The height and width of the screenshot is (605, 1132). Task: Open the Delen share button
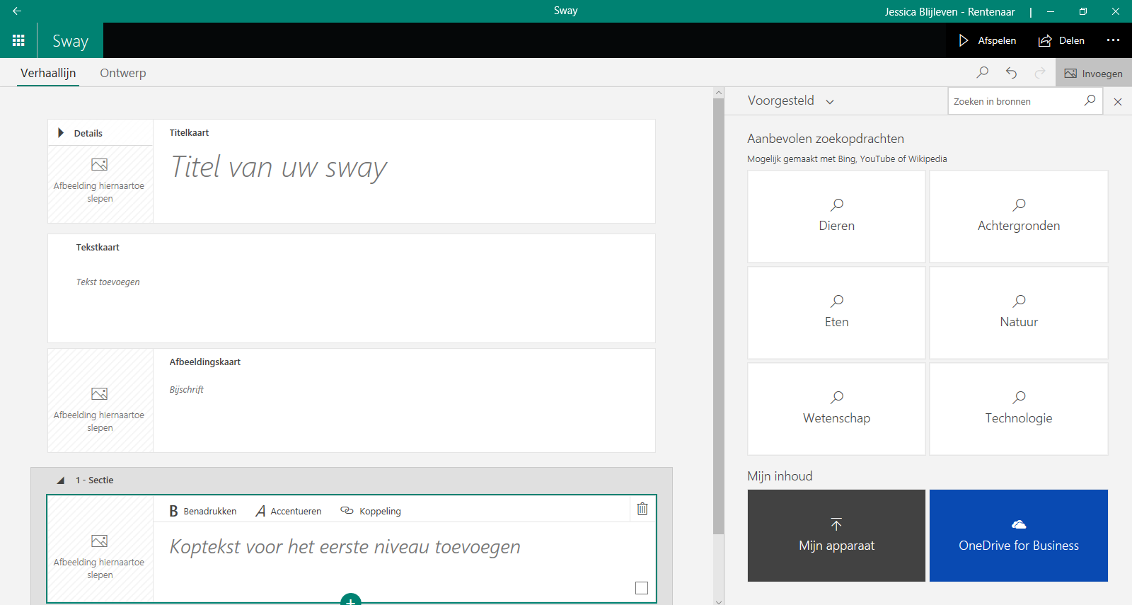point(1061,40)
